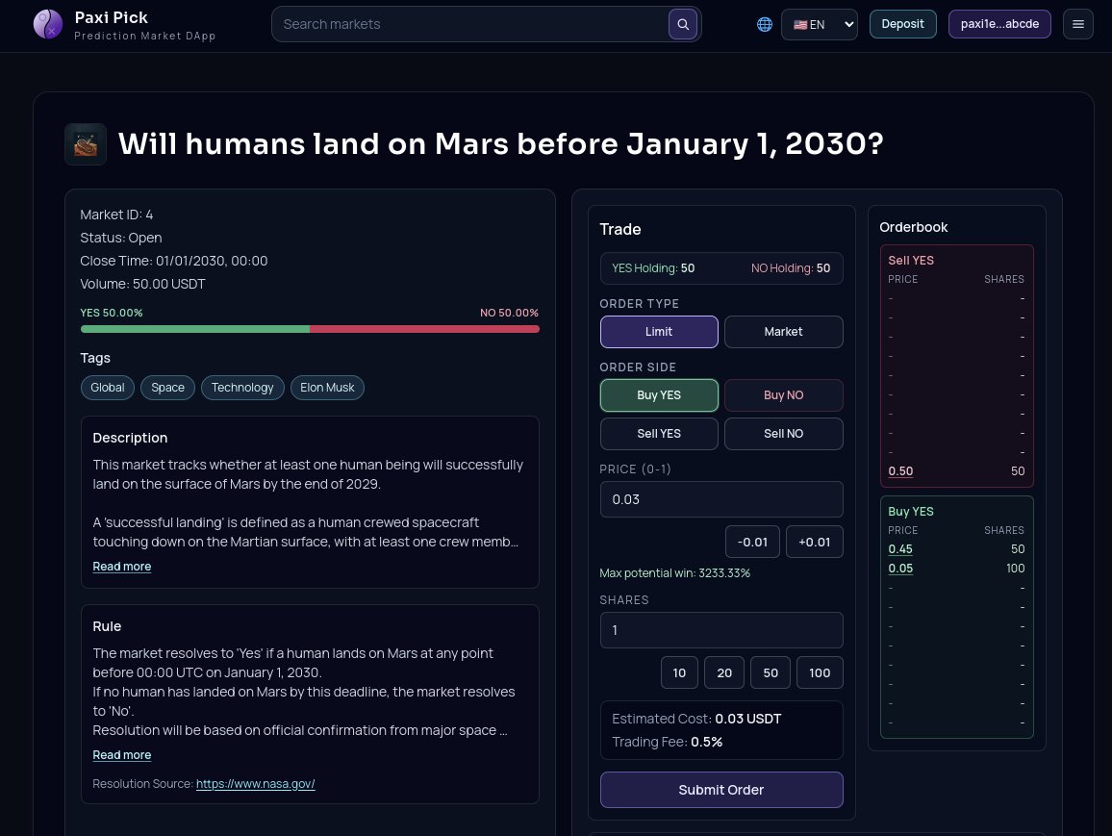
Task: Increase price with +0.01 button
Action: (x=814, y=542)
